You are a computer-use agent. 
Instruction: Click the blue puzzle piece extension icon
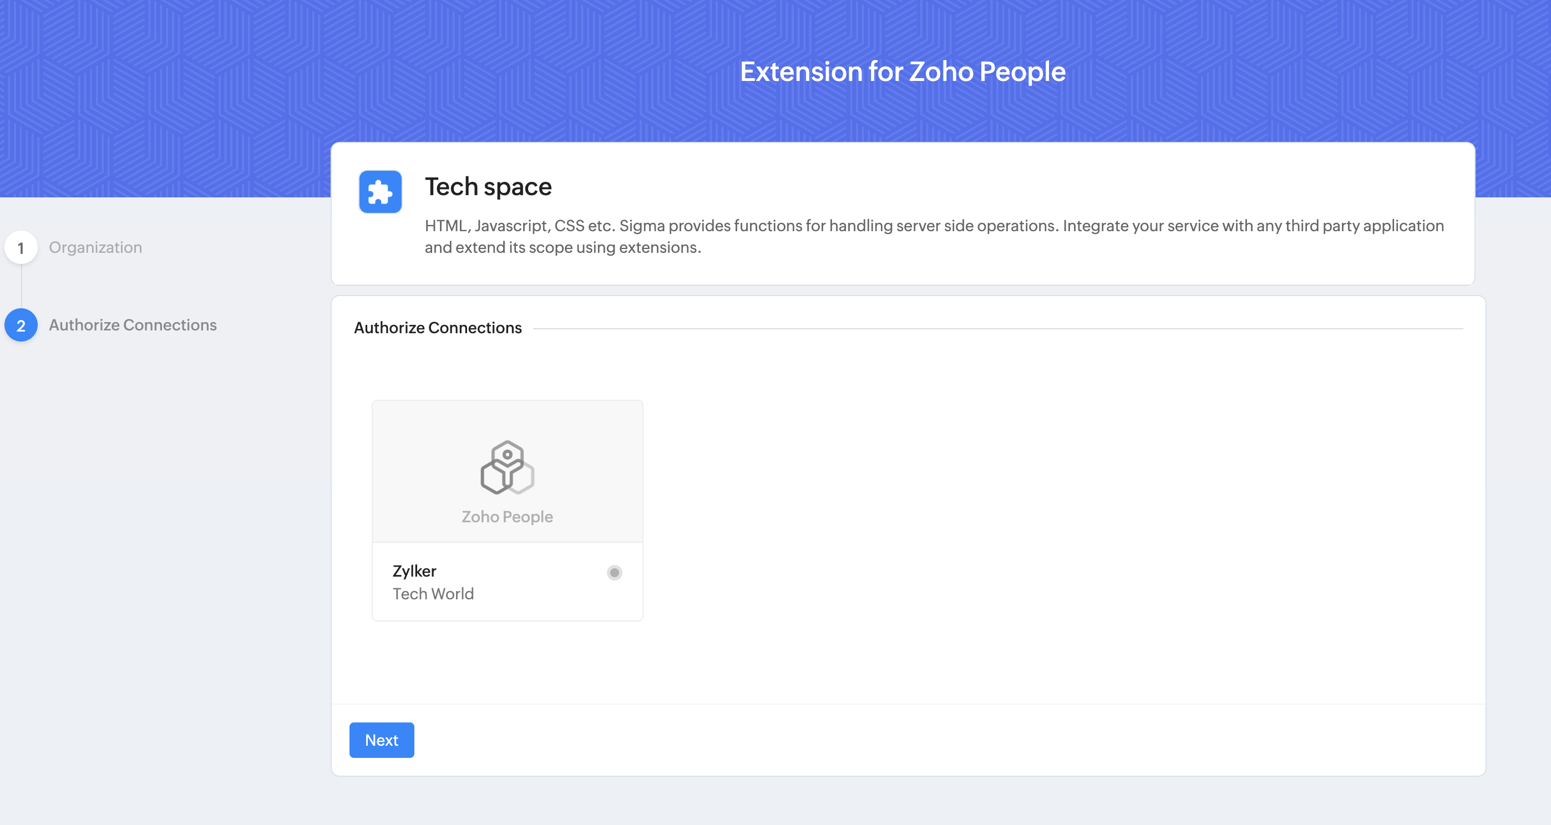point(380,192)
